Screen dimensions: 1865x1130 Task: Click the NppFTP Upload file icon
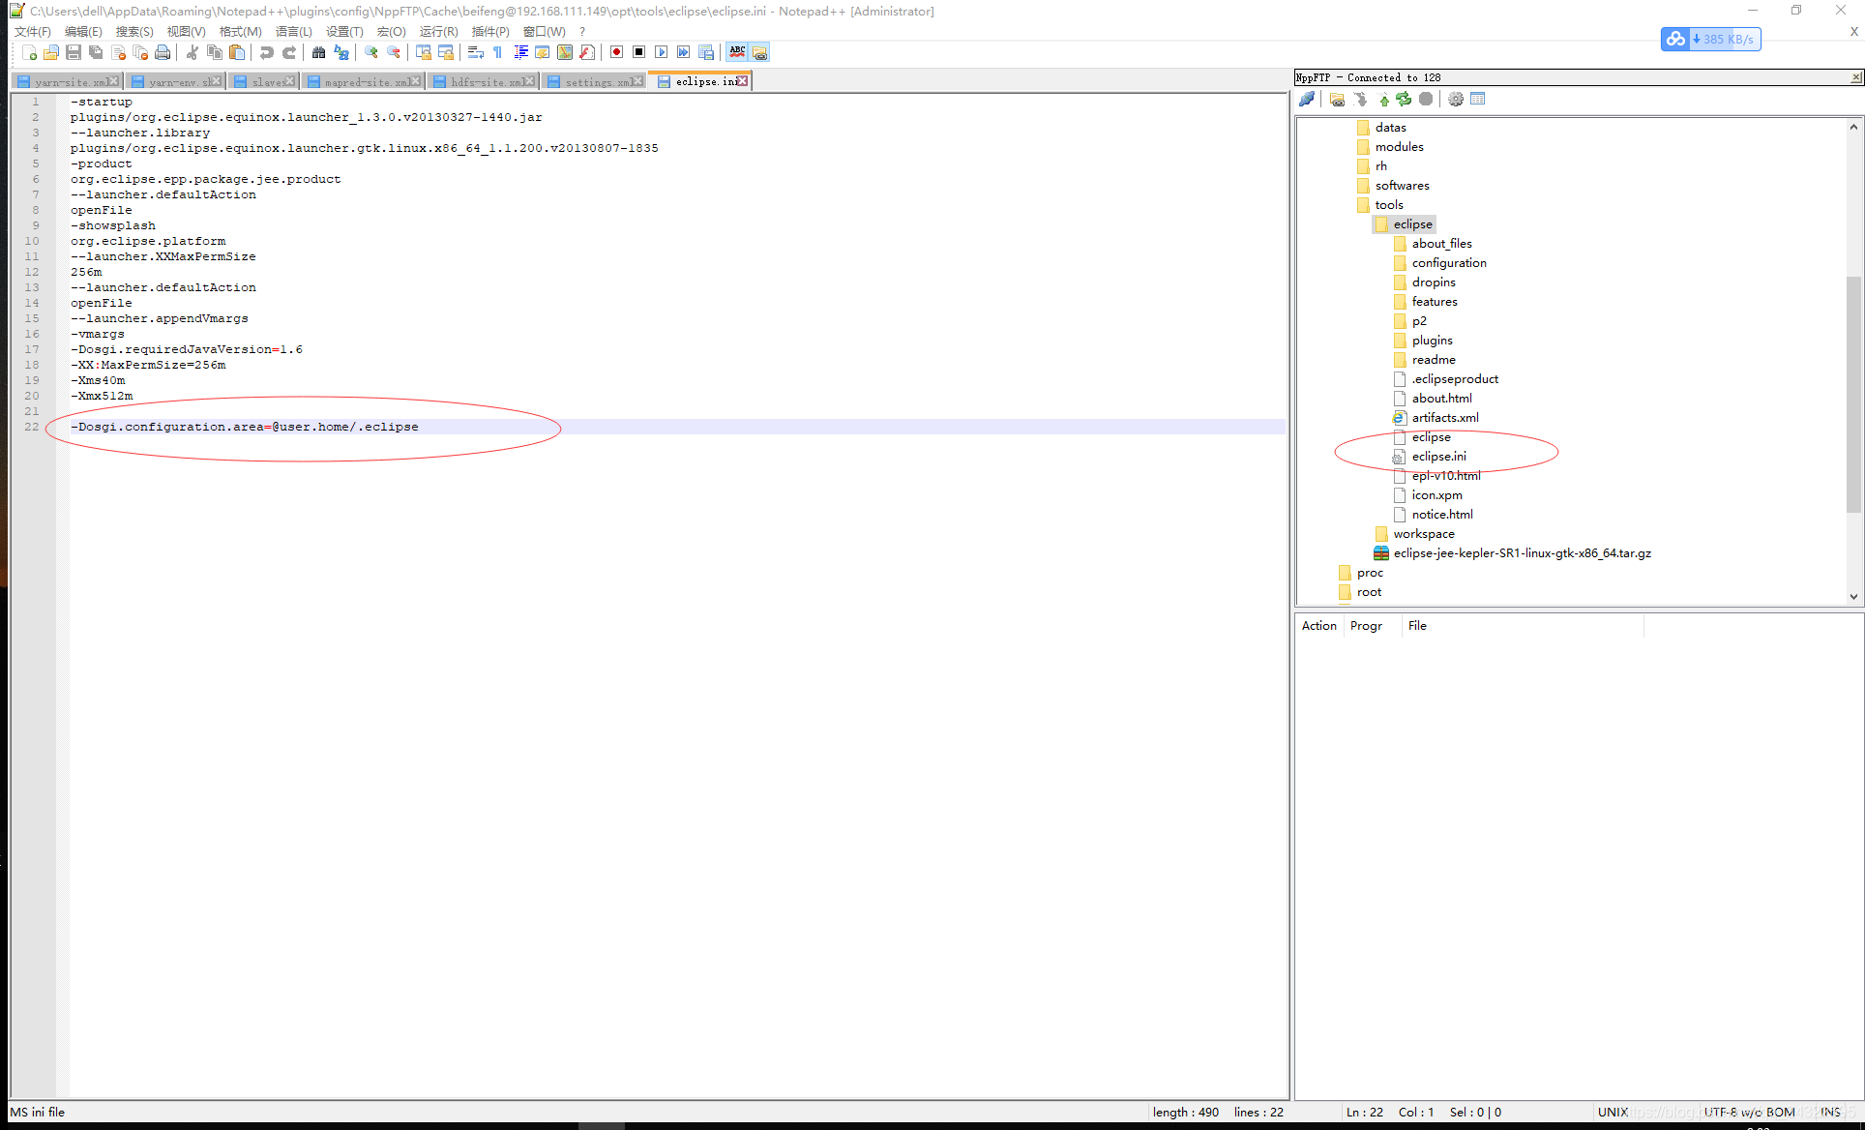pyautogui.click(x=1384, y=99)
